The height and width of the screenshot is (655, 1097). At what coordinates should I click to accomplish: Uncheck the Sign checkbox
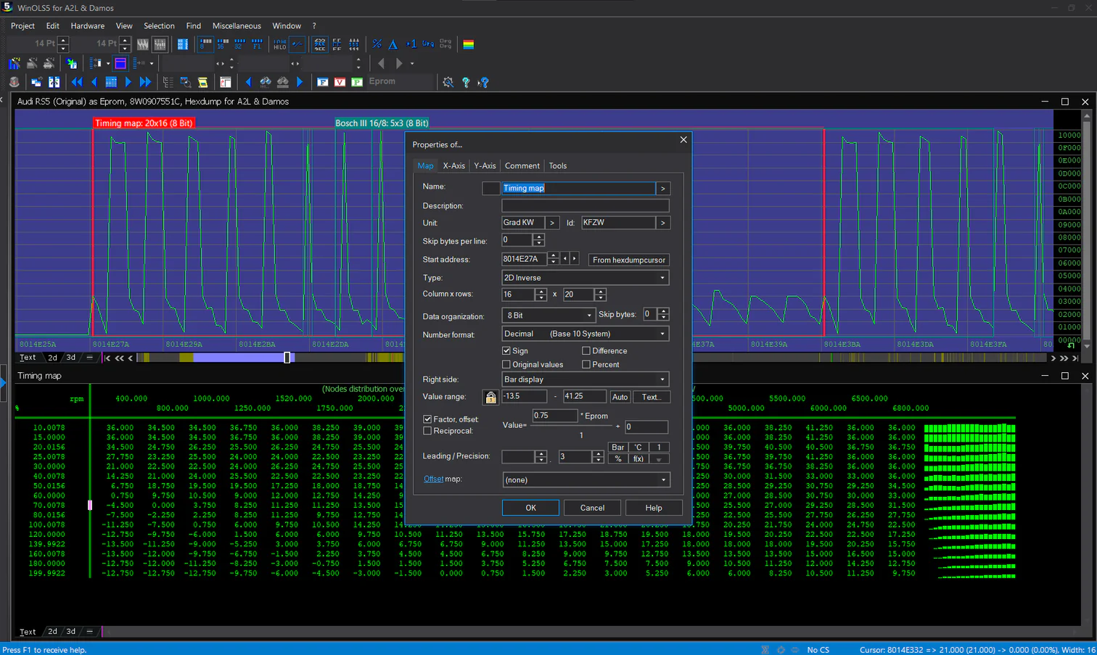click(x=506, y=350)
